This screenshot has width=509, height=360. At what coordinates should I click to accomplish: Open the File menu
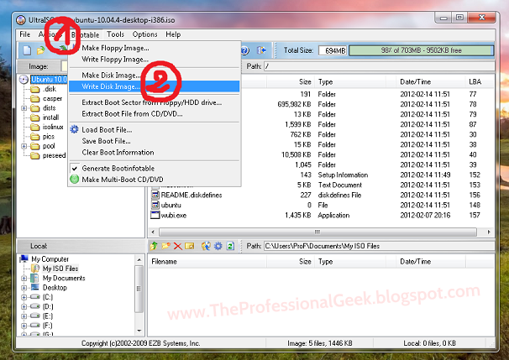(25, 34)
